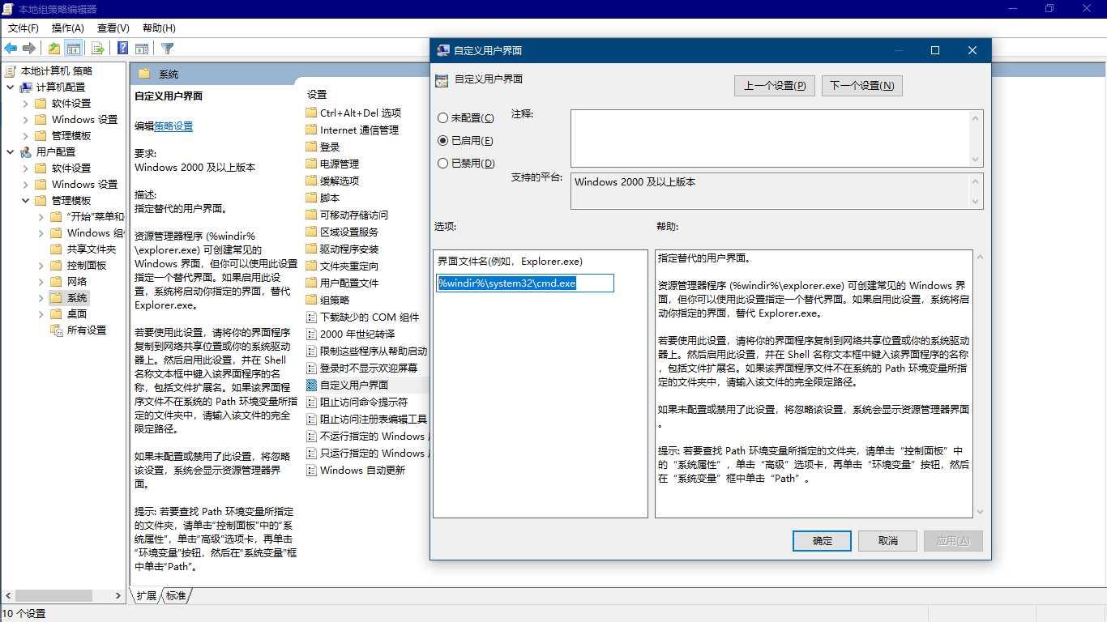Click the 下一个设置(N) button
Image resolution: width=1107 pixels, height=622 pixels.
[x=861, y=86]
